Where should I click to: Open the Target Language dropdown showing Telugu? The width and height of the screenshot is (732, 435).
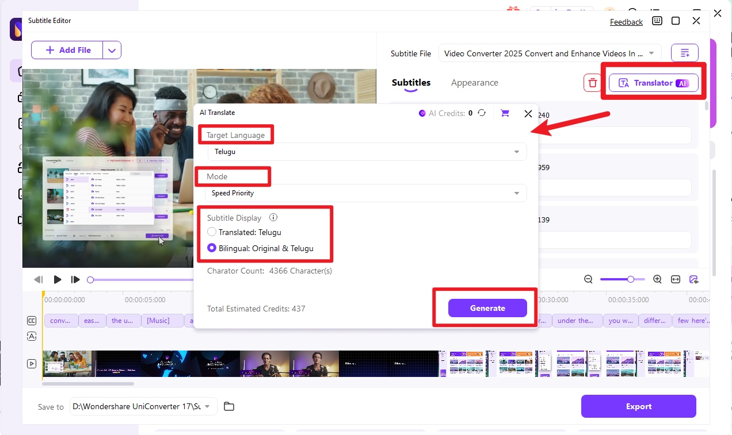click(366, 152)
